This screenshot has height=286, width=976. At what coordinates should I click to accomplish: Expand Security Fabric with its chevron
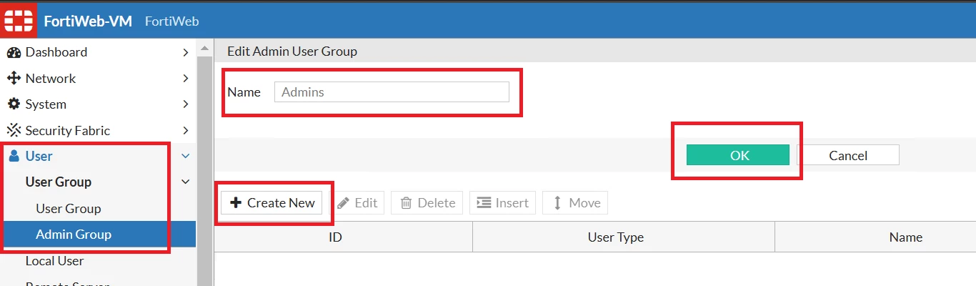click(185, 130)
